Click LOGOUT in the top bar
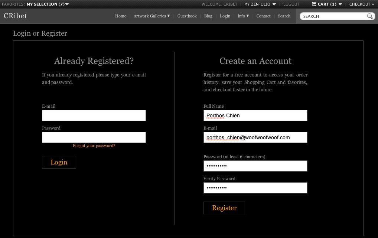 [x=291, y=4]
